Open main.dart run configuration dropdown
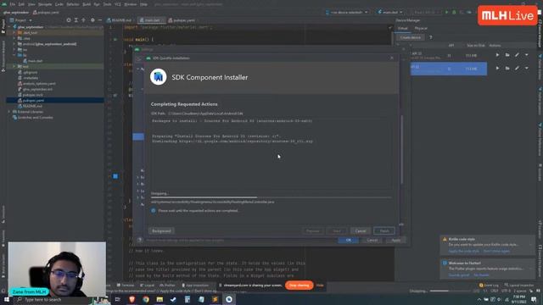The height and width of the screenshot is (305, 543). click(390, 12)
